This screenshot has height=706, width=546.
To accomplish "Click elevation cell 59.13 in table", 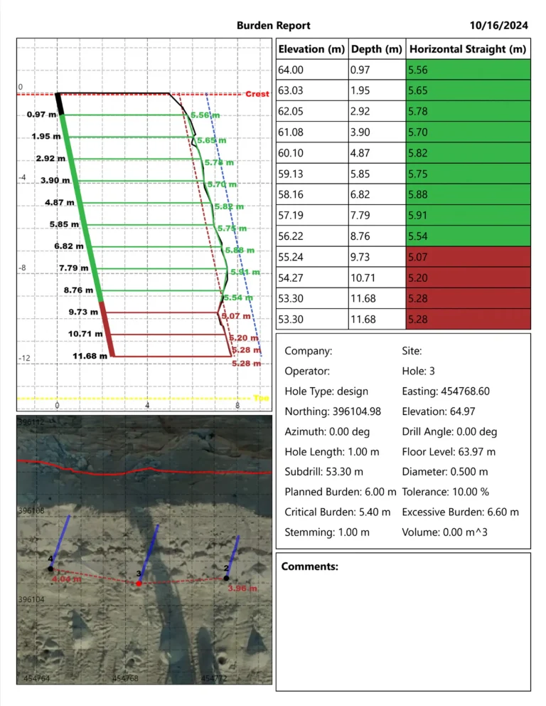I will pos(312,174).
